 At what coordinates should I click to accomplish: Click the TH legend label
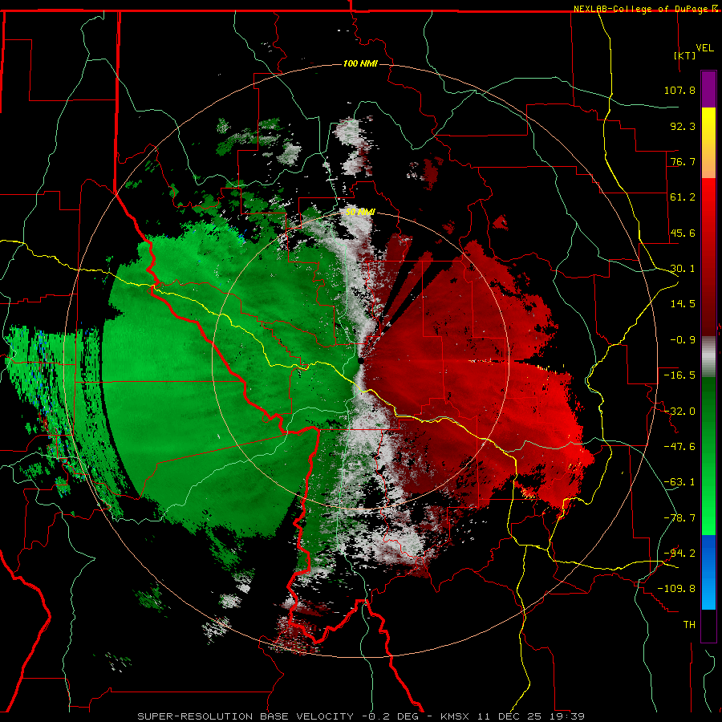pos(689,625)
